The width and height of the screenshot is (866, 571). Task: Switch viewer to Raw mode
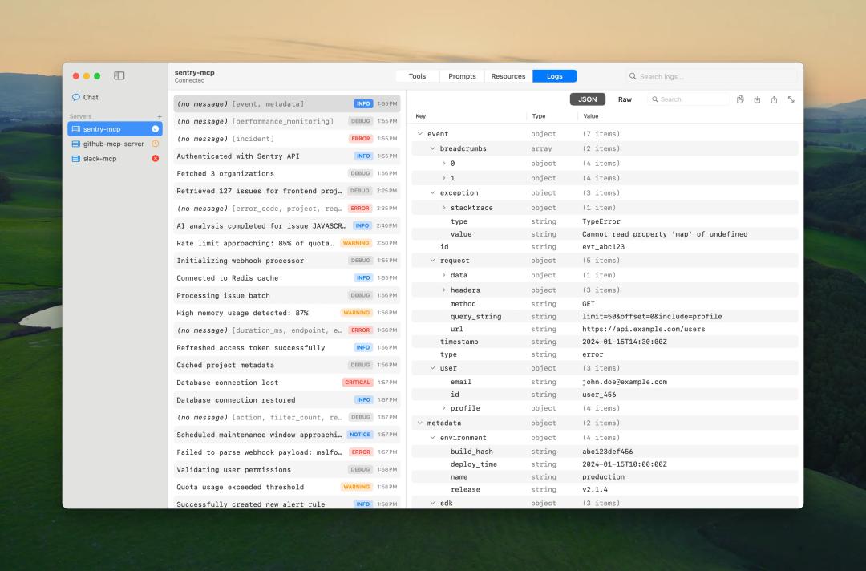coord(625,99)
